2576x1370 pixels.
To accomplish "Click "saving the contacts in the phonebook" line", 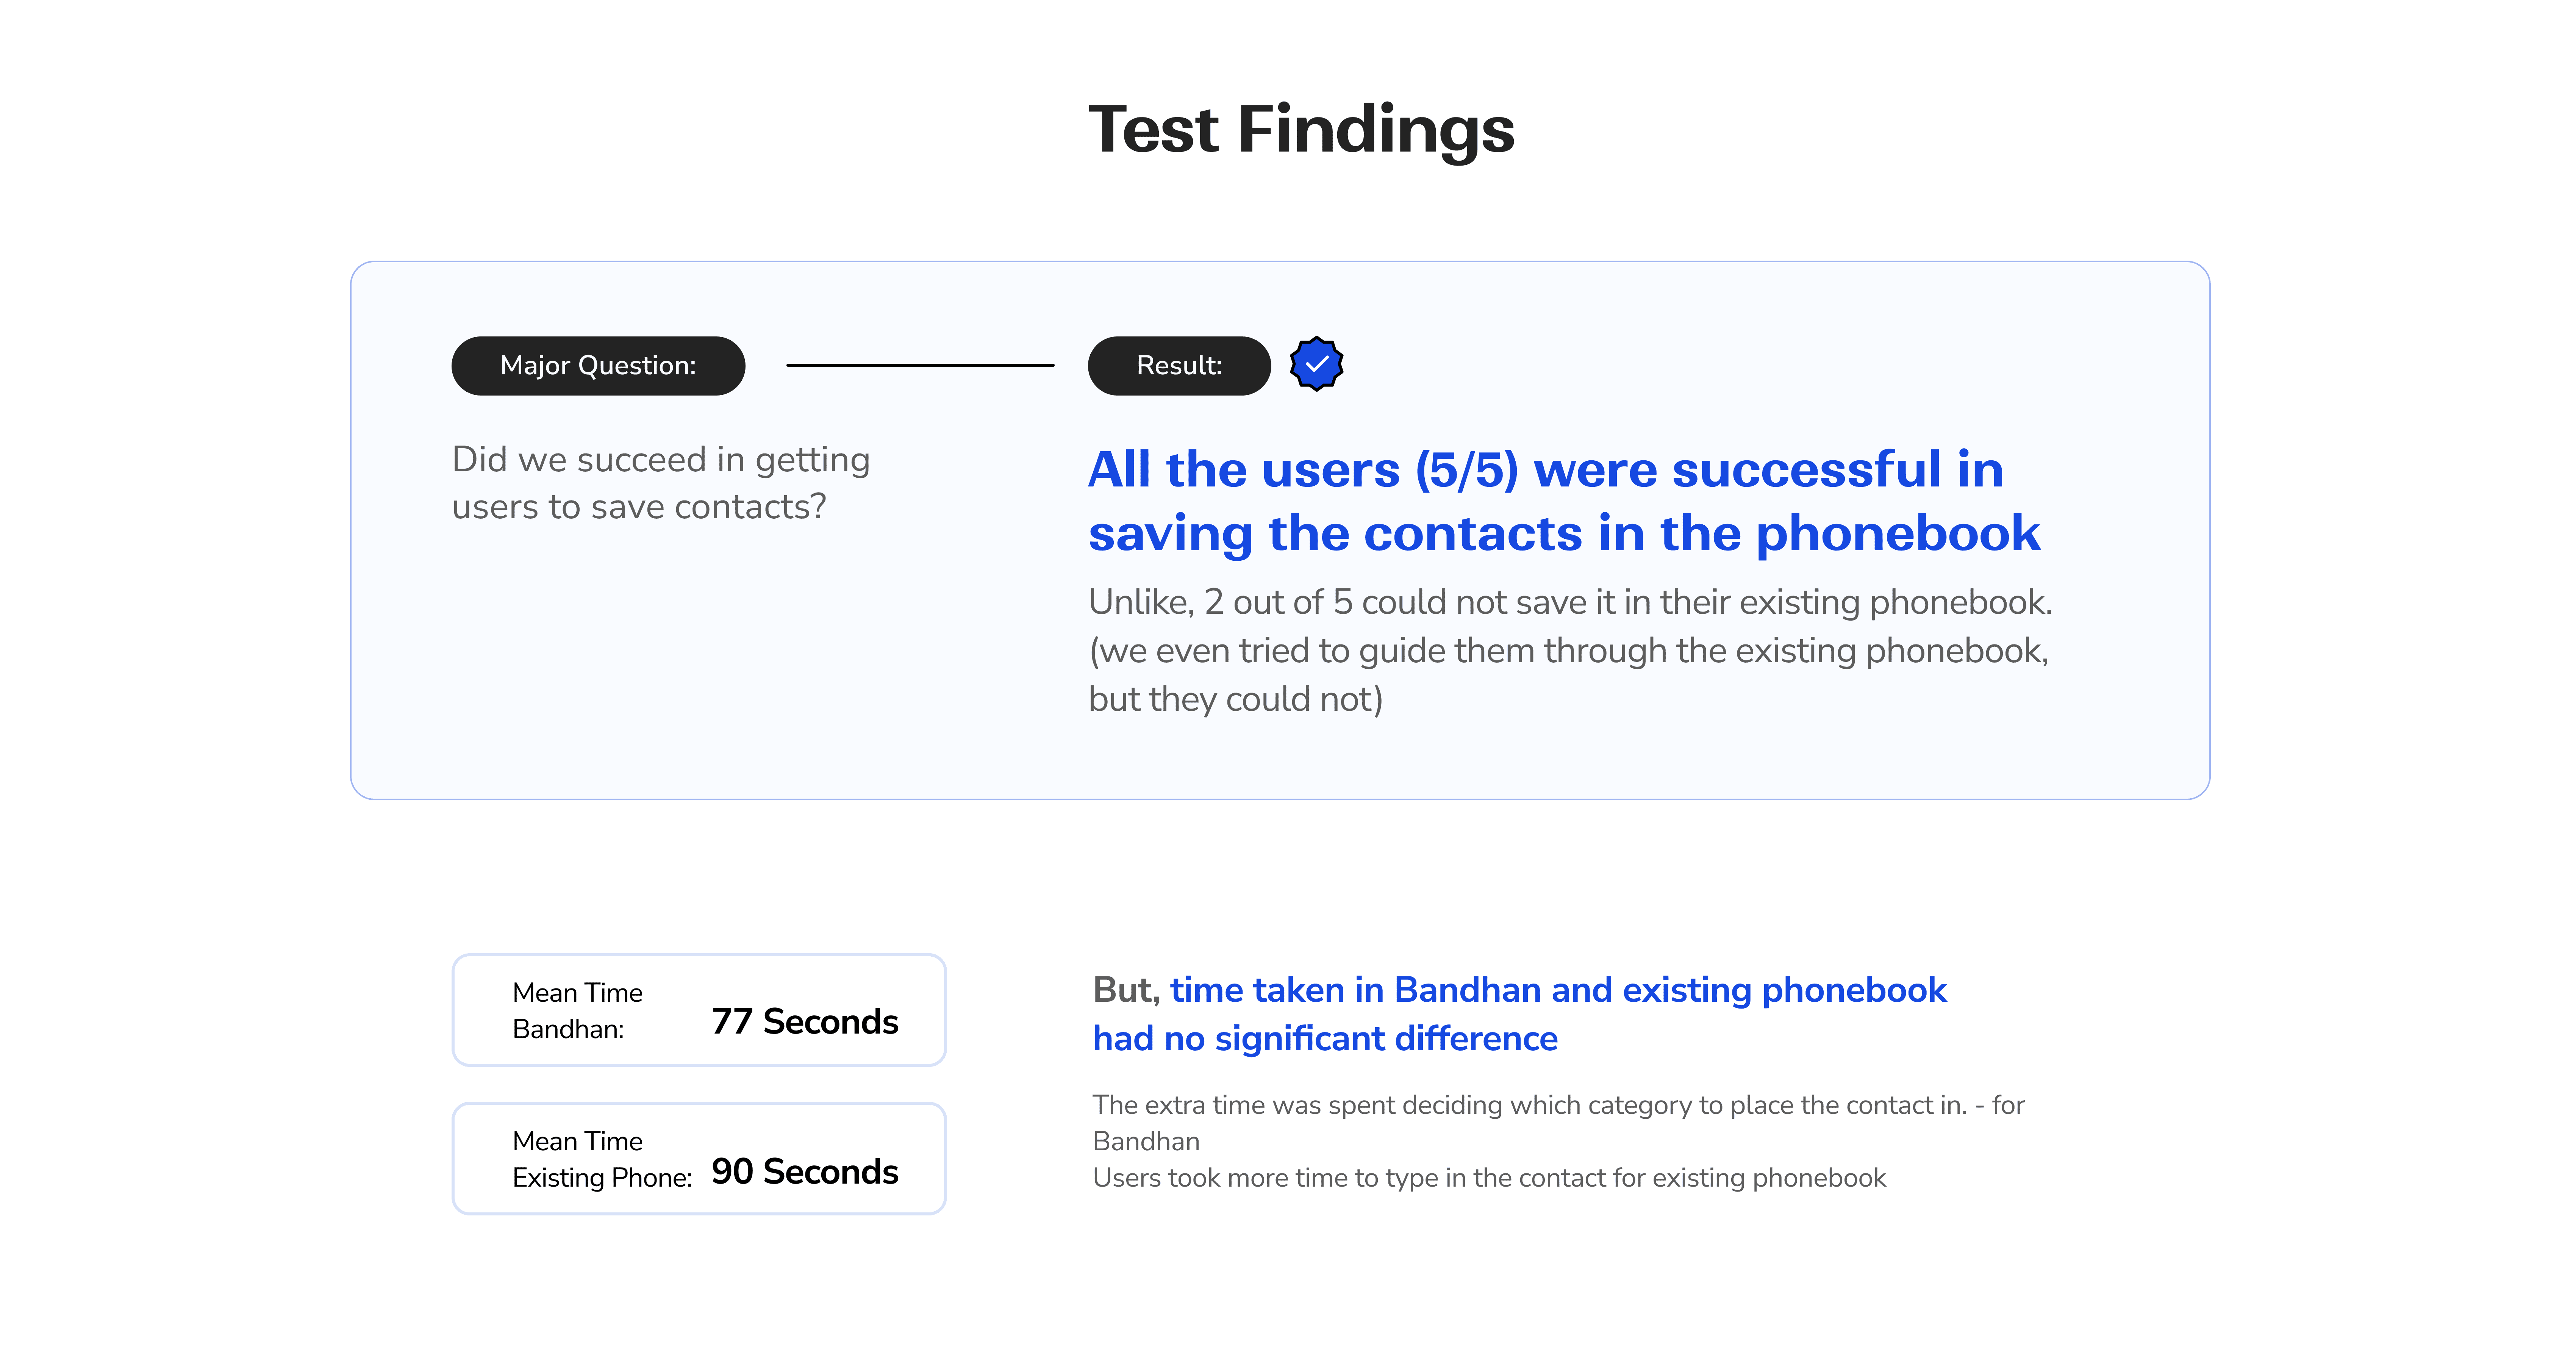I will [1563, 534].
